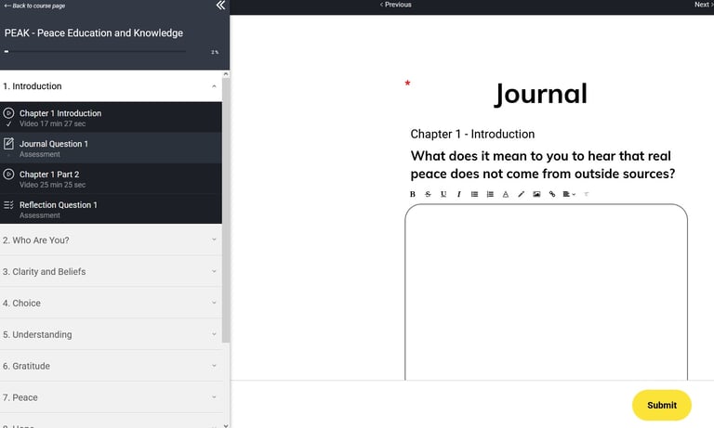Toggle italic formatting

[459, 194]
